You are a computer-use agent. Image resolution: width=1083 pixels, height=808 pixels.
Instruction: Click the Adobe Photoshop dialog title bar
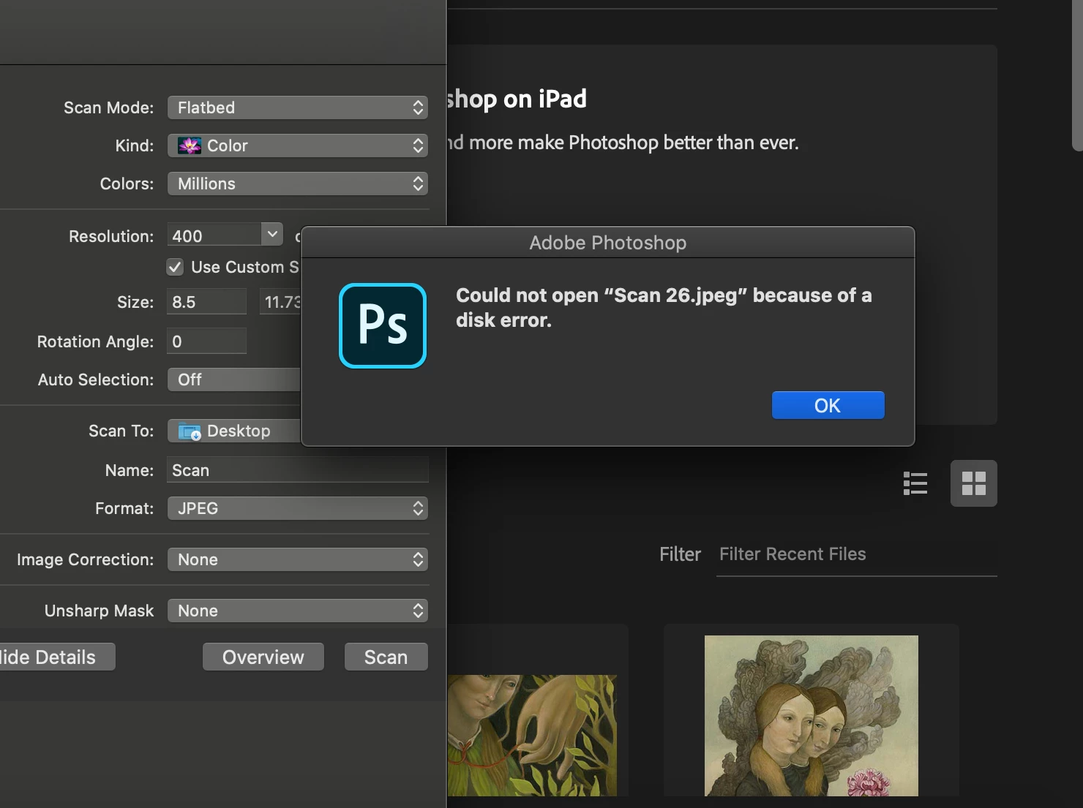pyautogui.click(x=607, y=242)
